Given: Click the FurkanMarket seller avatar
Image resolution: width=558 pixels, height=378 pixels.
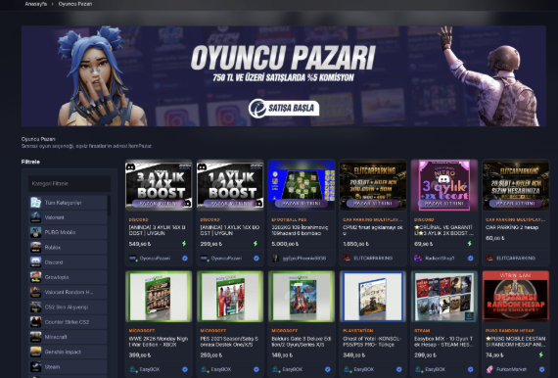Looking at the screenshot, I should [489, 369].
